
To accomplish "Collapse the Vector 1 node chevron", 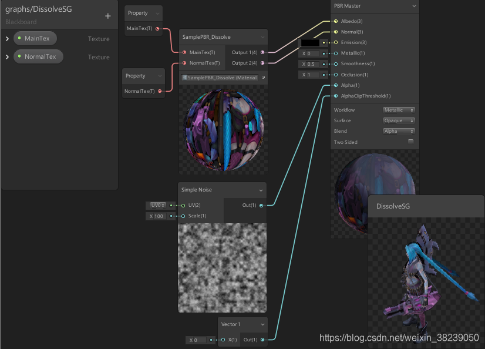I will 262,324.
